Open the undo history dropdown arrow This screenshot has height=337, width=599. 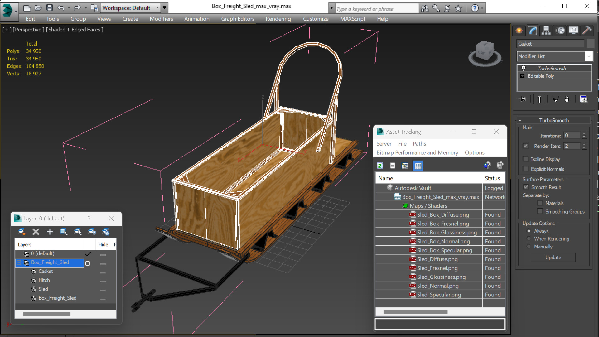[69, 8]
